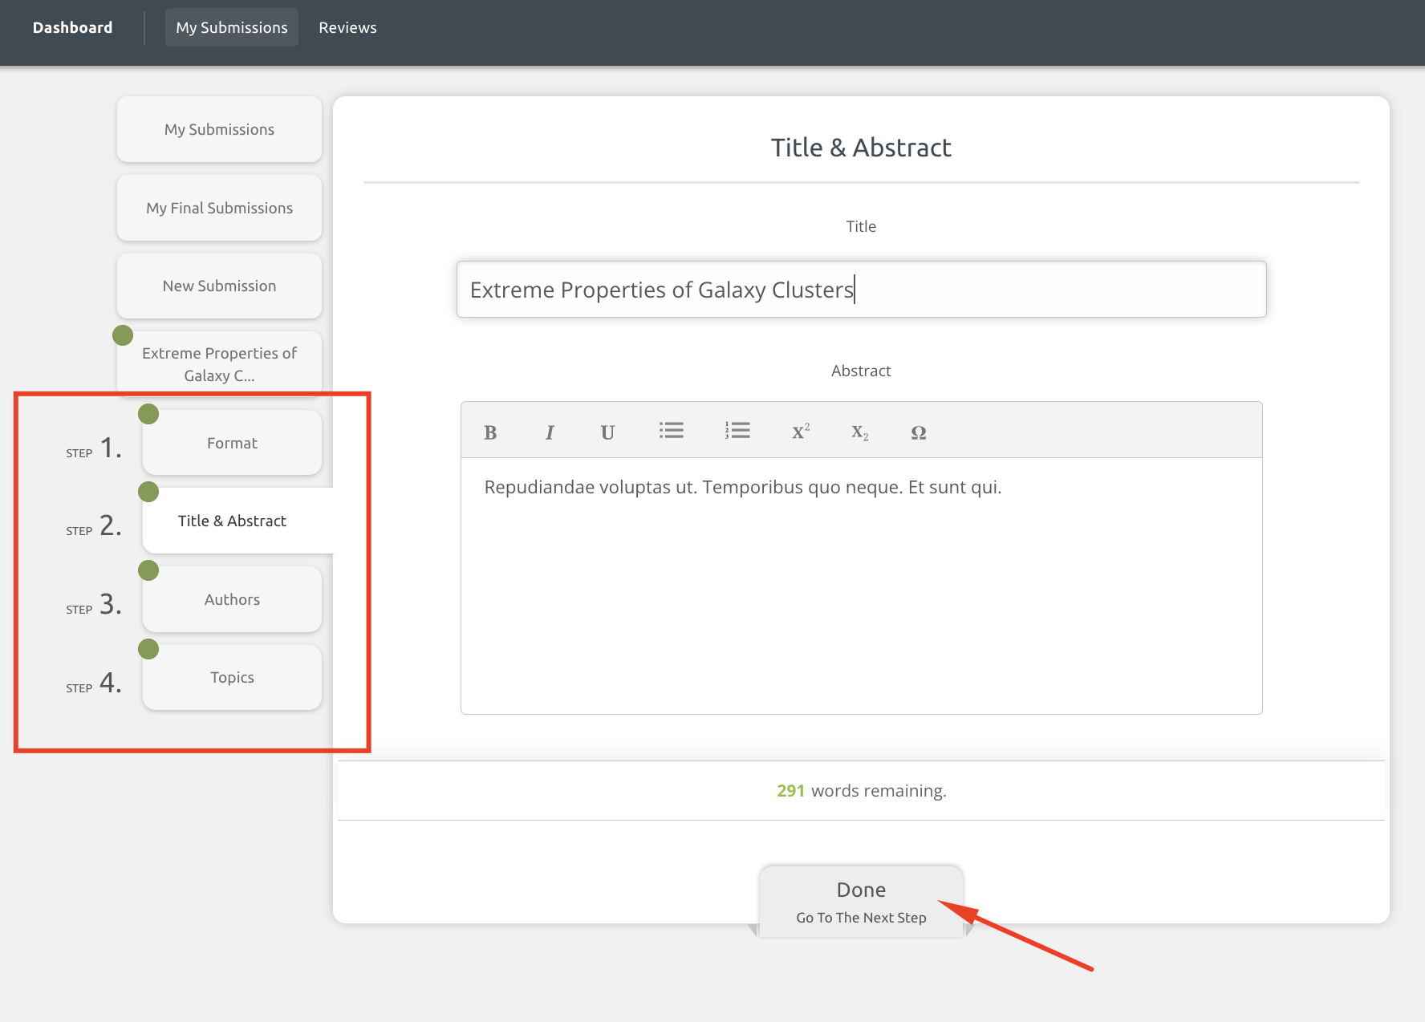
Task: Open the special characters omega menu
Action: pos(918,432)
